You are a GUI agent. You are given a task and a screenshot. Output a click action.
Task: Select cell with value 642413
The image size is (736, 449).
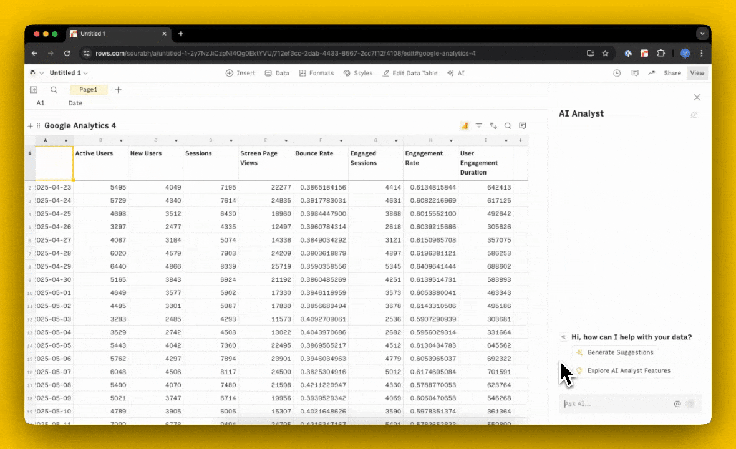pyautogui.click(x=485, y=187)
